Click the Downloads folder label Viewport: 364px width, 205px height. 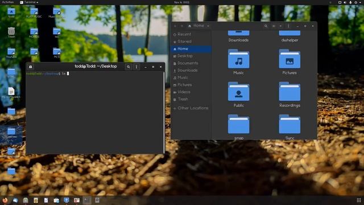click(x=238, y=40)
